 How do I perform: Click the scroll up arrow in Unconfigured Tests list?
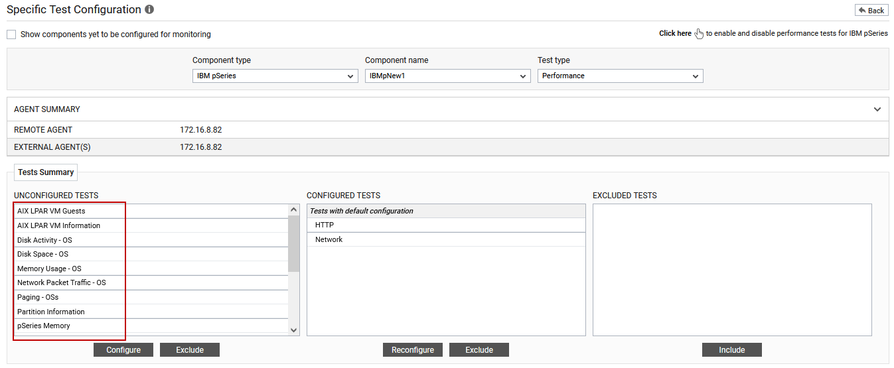click(294, 210)
